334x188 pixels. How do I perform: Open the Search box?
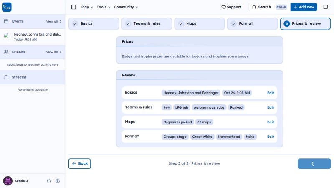click(269, 7)
